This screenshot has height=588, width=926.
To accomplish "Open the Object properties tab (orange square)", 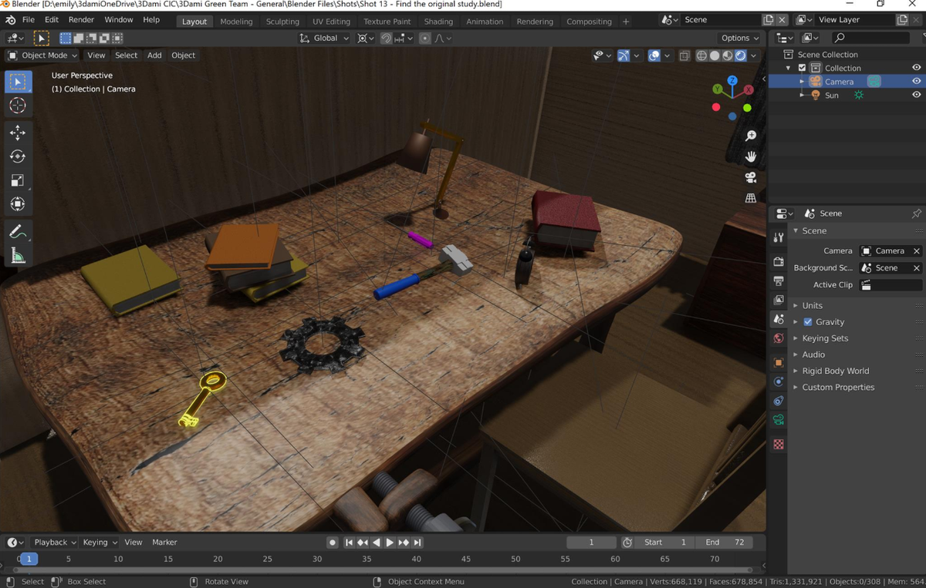I will coord(779,362).
